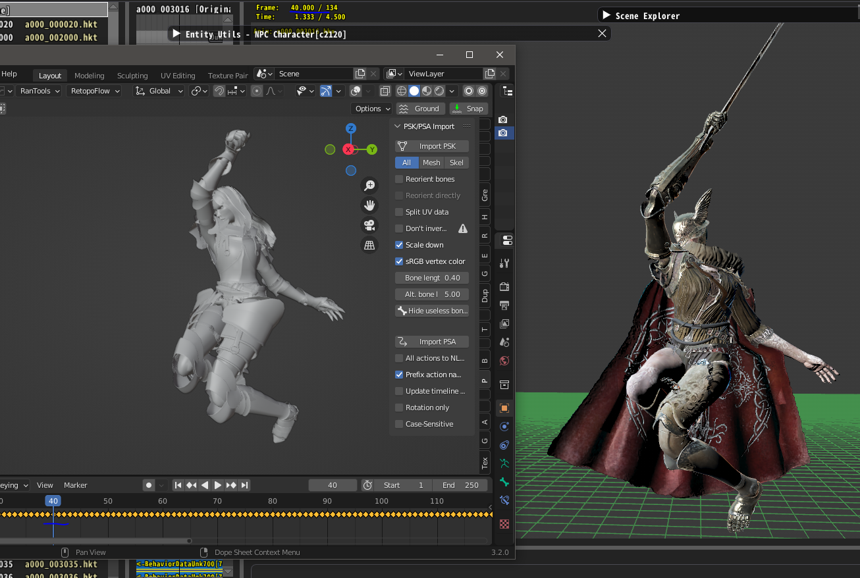Collapse the PSK/PSA Import panel
Image resolution: width=860 pixels, height=578 pixels.
(x=398, y=126)
